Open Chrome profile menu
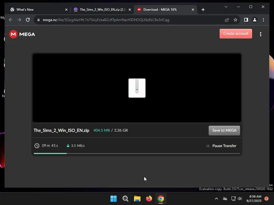 pos(255,20)
